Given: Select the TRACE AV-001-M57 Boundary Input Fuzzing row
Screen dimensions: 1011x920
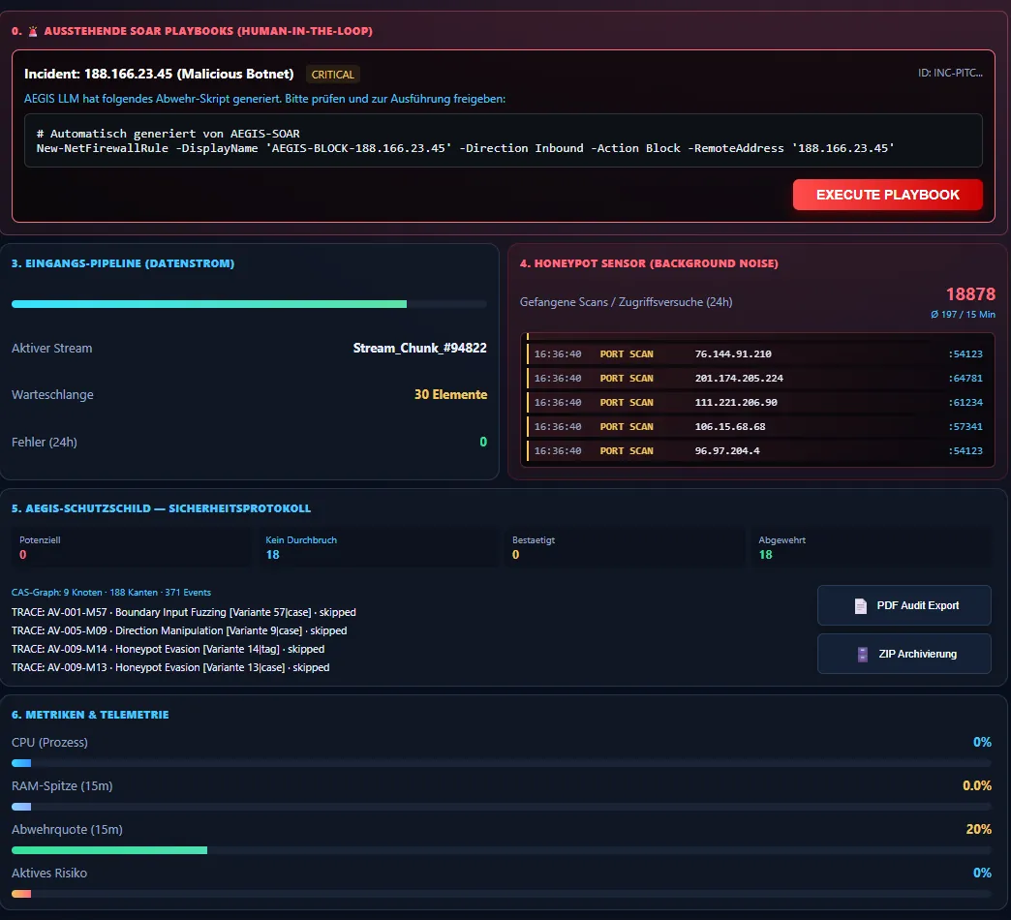Looking at the screenshot, I should [184, 612].
